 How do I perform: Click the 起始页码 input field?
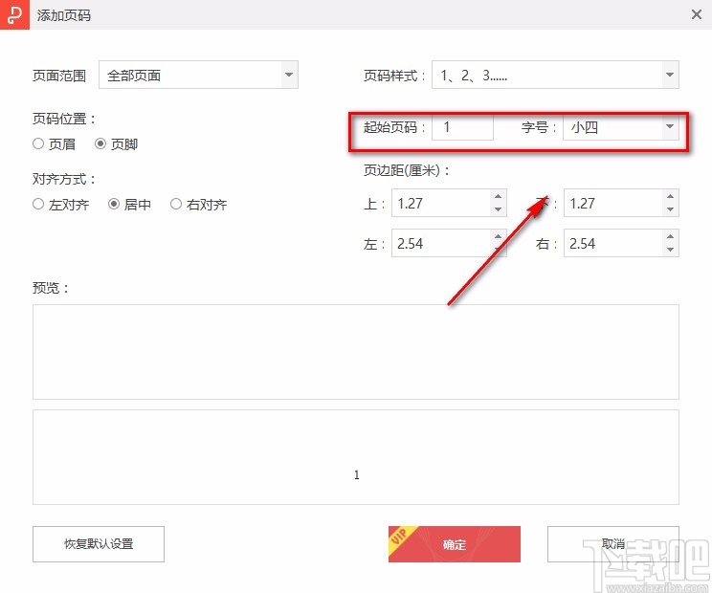[x=462, y=127]
